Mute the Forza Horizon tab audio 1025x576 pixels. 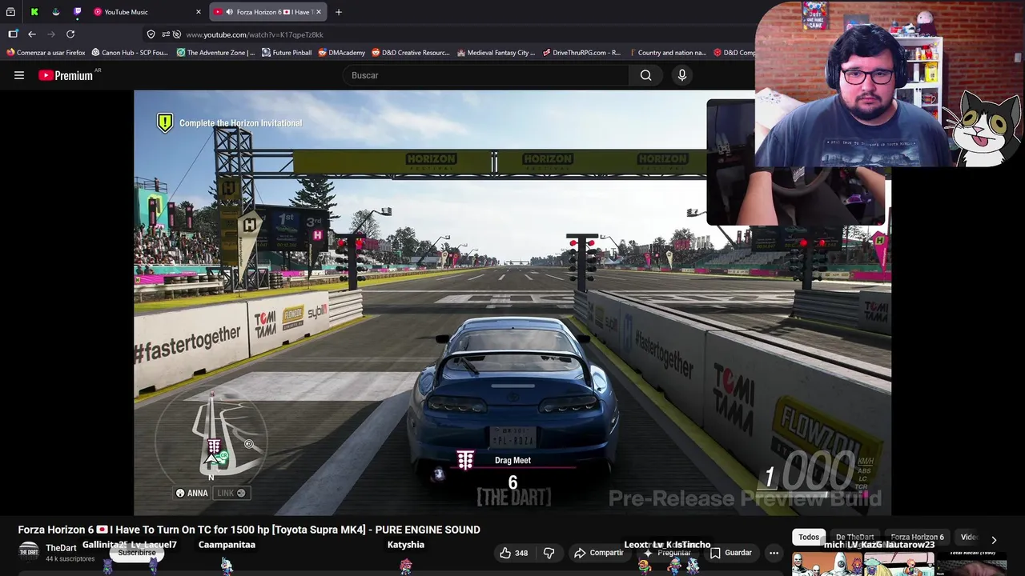[x=230, y=12]
